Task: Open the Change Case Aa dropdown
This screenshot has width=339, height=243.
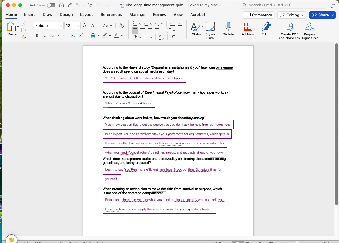Action: (107, 26)
